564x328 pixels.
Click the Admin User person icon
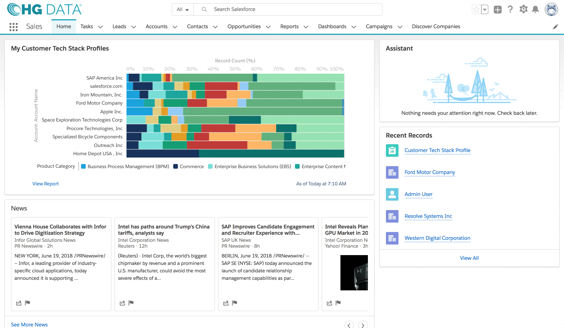392,194
